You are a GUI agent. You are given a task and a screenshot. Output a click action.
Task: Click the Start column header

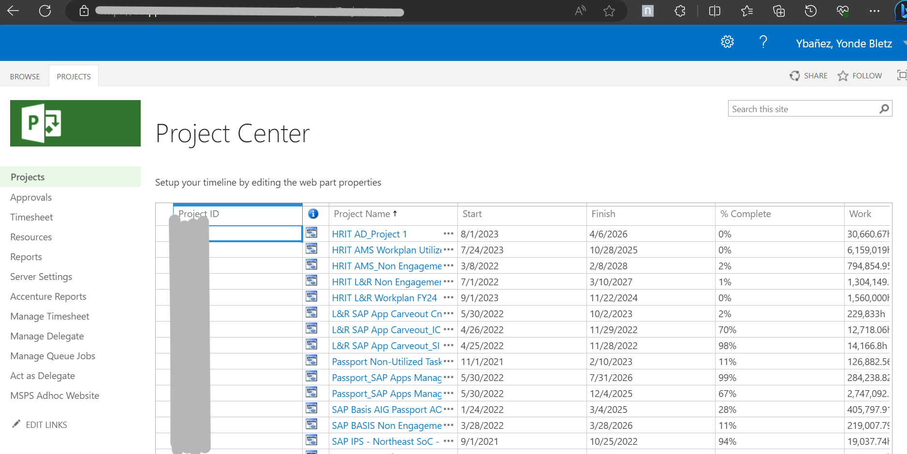tap(472, 214)
